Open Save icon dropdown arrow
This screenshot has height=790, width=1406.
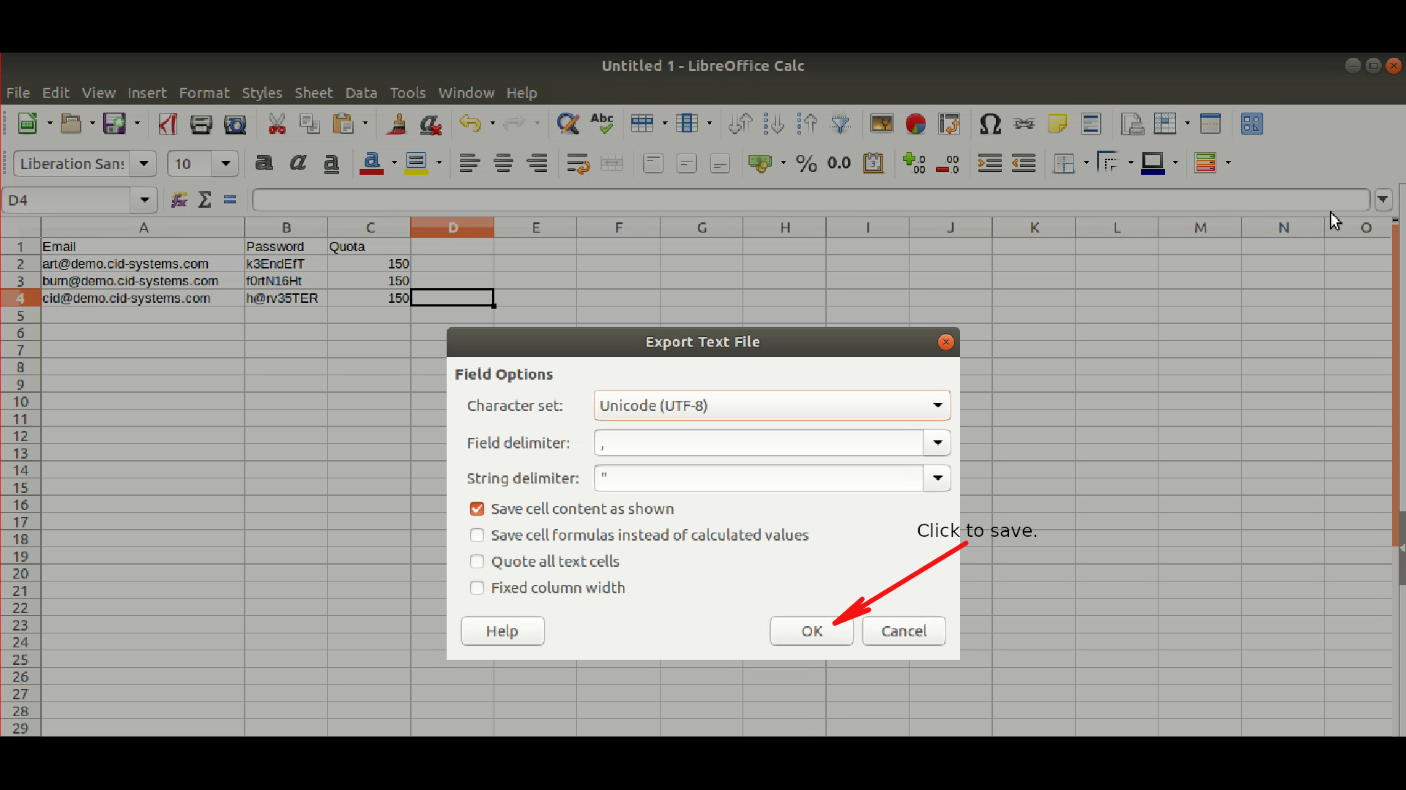pyautogui.click(x=137, y=124)
